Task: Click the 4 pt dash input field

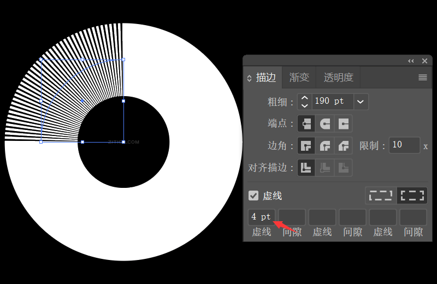Action: pos(261,217)
